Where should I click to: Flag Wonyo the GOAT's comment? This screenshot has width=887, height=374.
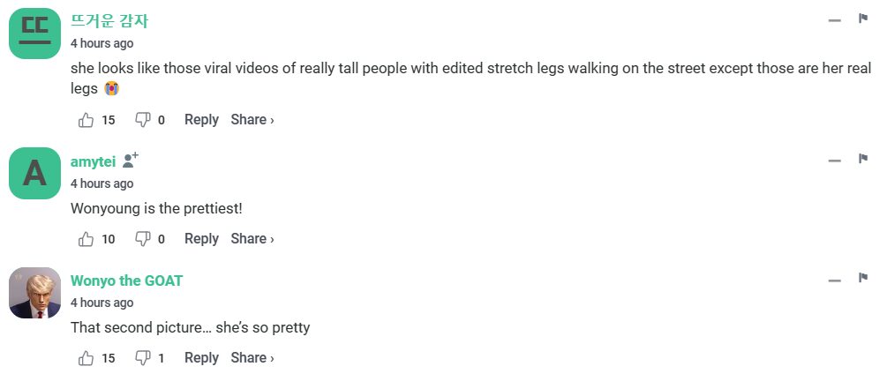pos(863,279)
